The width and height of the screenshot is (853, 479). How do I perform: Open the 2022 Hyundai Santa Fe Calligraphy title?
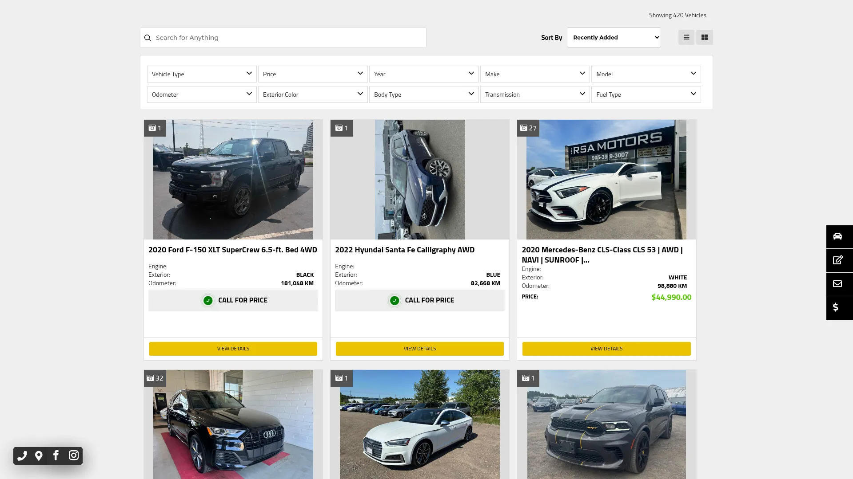click(405, 250)
